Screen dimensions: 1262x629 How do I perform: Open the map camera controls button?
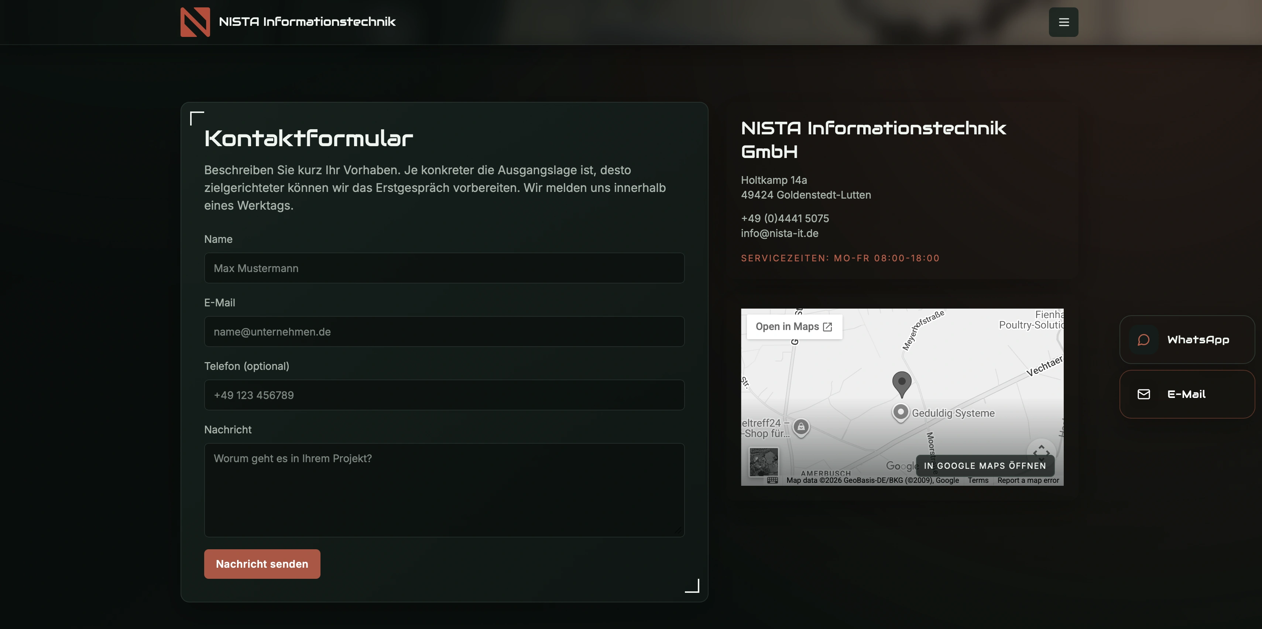click(1041, 448)
